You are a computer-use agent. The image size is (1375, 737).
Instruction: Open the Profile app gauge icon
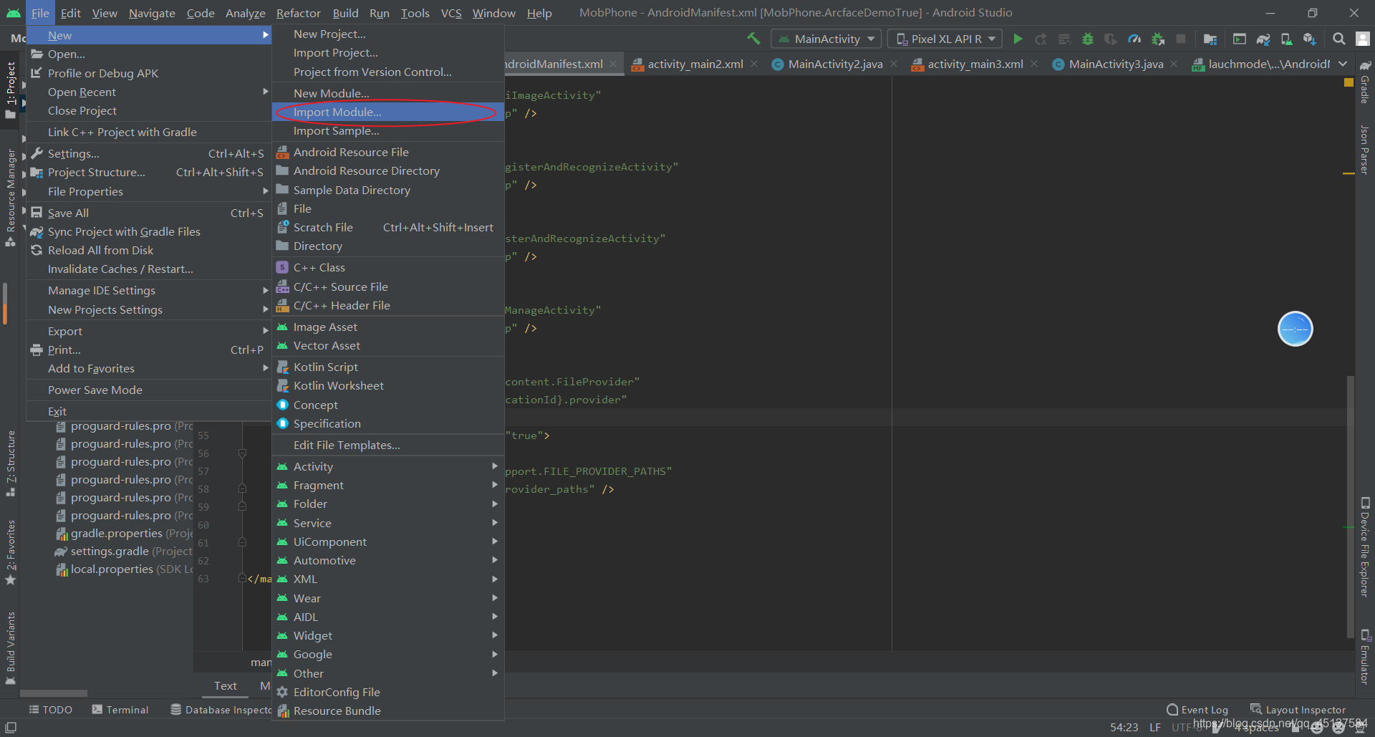(1134, 39)
